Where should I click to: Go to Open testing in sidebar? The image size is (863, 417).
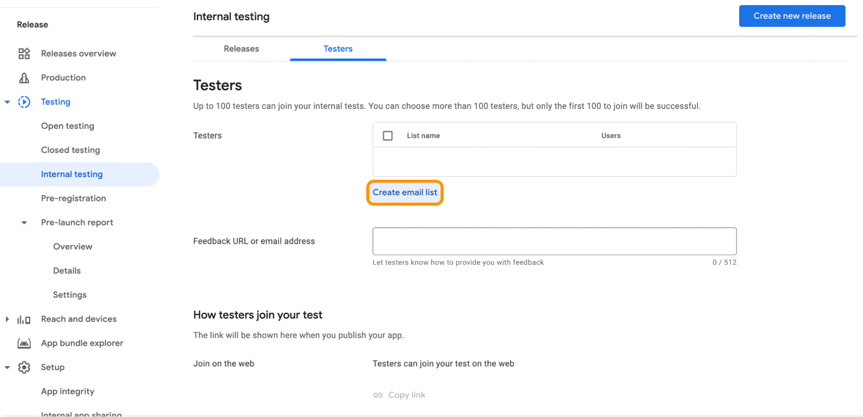(x=67, y=126)
